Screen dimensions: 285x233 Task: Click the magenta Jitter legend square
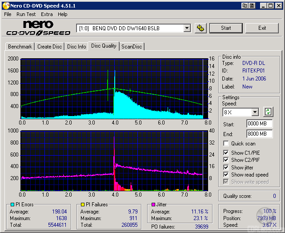pyautogui.click(x=153, y=205)
